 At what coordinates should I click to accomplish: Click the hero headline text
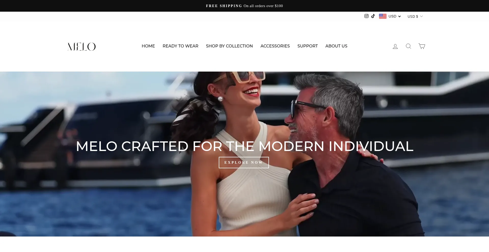244,146
